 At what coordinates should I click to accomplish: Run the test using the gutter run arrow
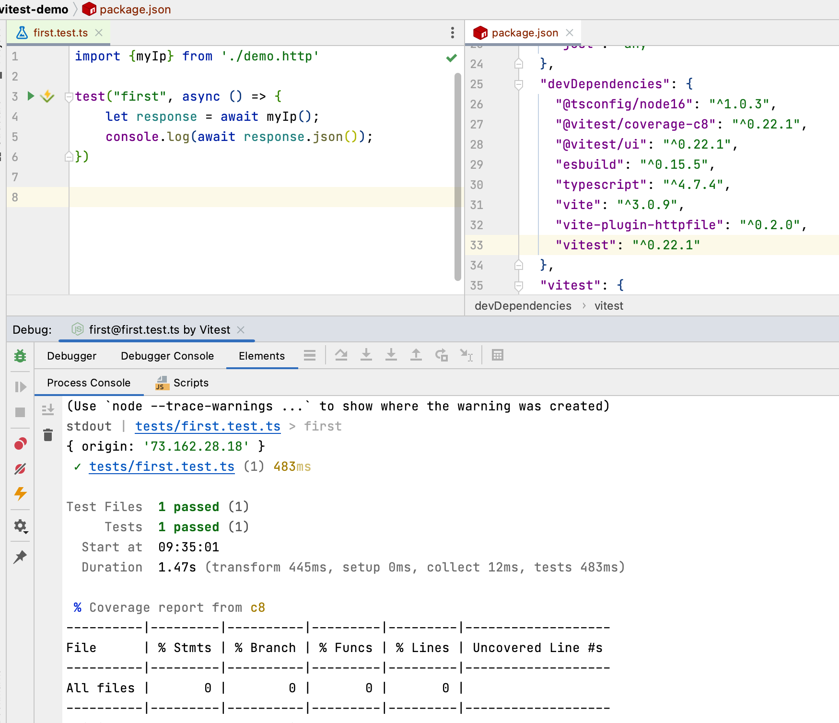(31, 96)
